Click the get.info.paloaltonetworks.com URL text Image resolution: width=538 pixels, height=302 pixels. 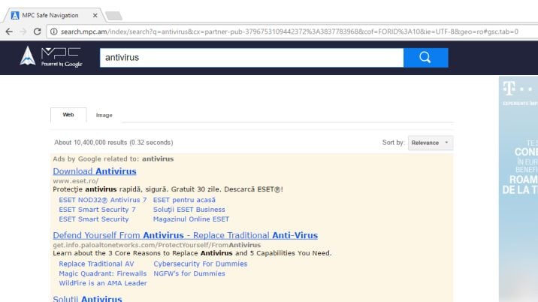pyautogui.click(x=157, y=245)
